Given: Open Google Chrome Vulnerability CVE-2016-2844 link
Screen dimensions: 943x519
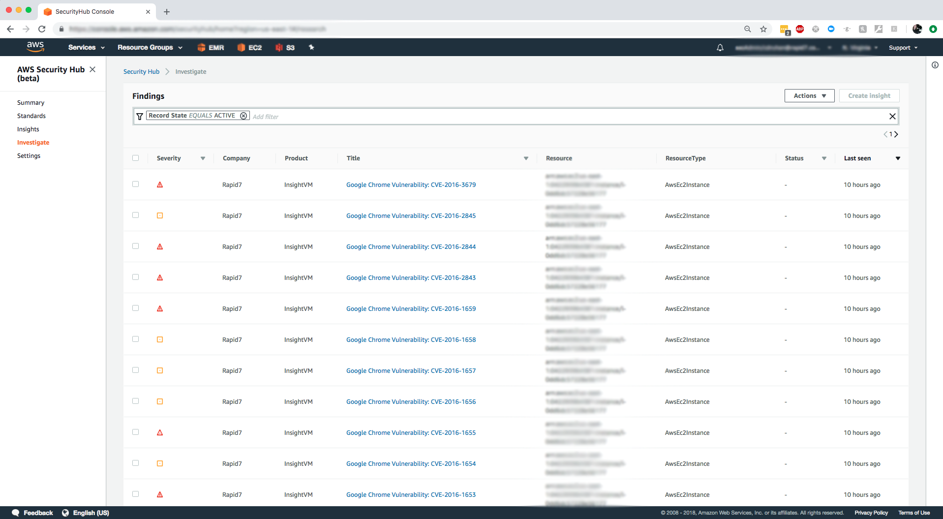Looking at the screenshot, I should click(411, 247).
